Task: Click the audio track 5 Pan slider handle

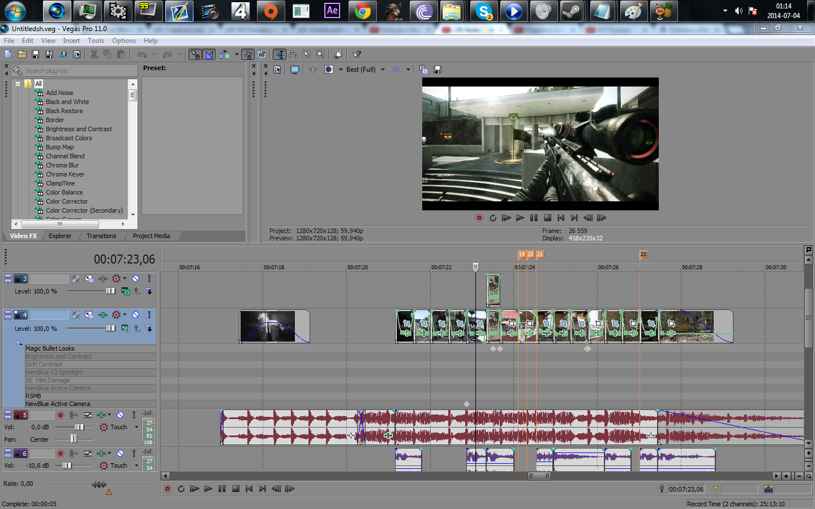Action: click(x=74, y=439)
